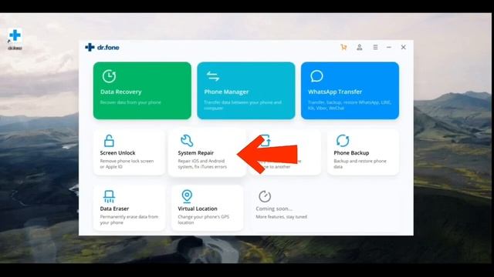
Task: Click the Phone Backup refresh icon
Action: coord(343,140)
